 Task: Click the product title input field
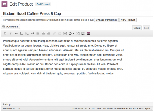coord(77,14)
